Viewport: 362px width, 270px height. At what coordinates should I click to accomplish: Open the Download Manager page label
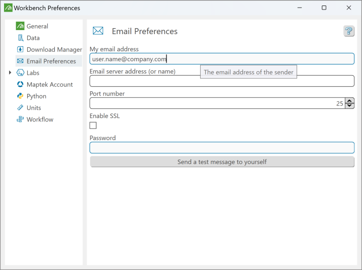click(54, 49)
